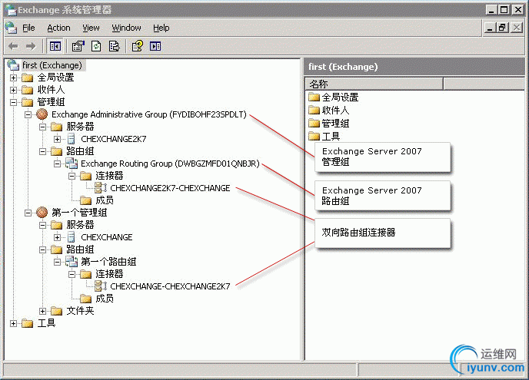This screenshot has height=380, width=529.
Task: Click 收件人 folder icon in right pane
Action: pos(314,110)
